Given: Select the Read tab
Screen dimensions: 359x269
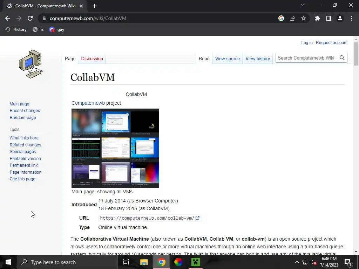Looking at the screenshot, I should tap(204, 58).
